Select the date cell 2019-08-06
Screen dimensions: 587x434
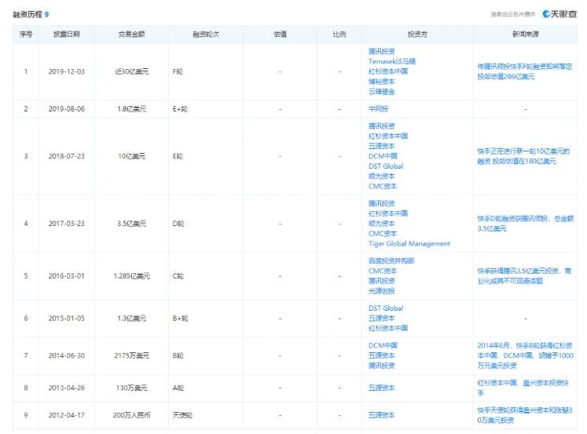[66, 109]
